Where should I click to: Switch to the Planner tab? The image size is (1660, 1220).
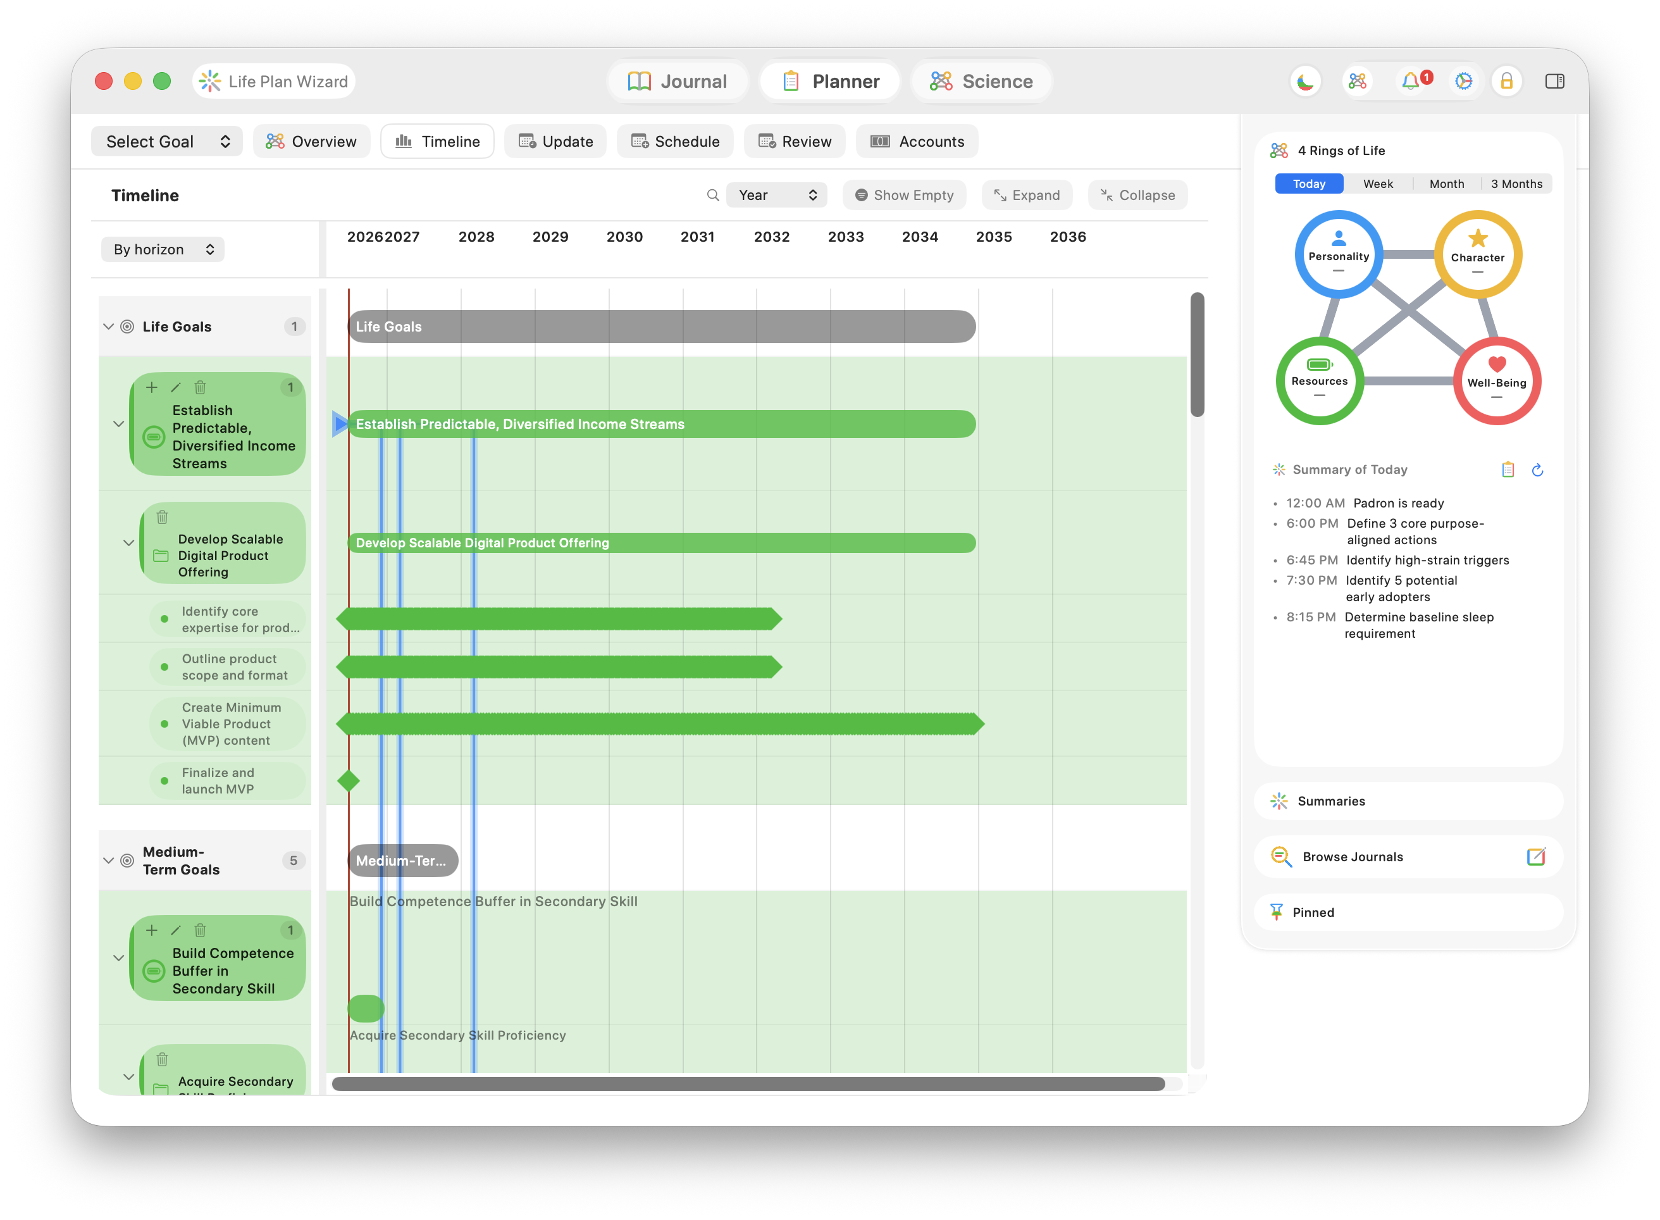831,81
